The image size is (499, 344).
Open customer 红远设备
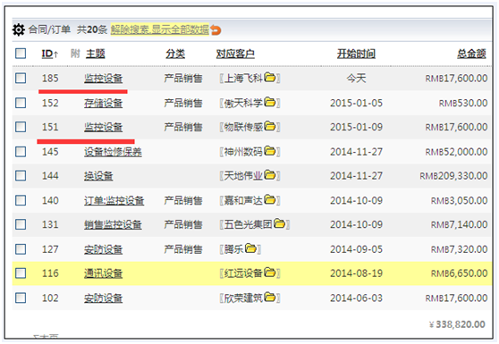tap(243, 273)
